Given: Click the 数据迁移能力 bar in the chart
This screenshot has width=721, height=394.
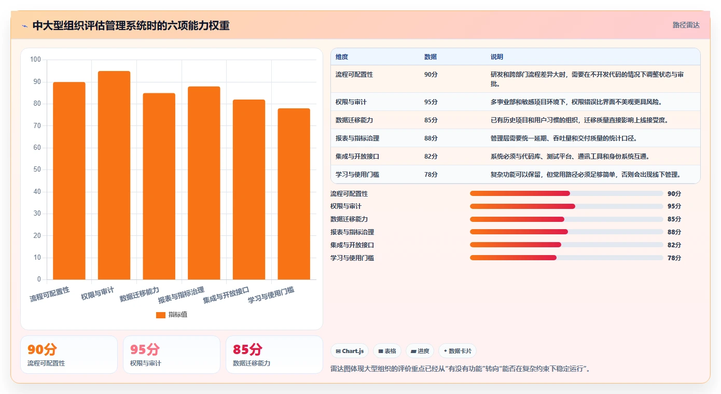Looking at the screenshot, I should tap(159, 186).
